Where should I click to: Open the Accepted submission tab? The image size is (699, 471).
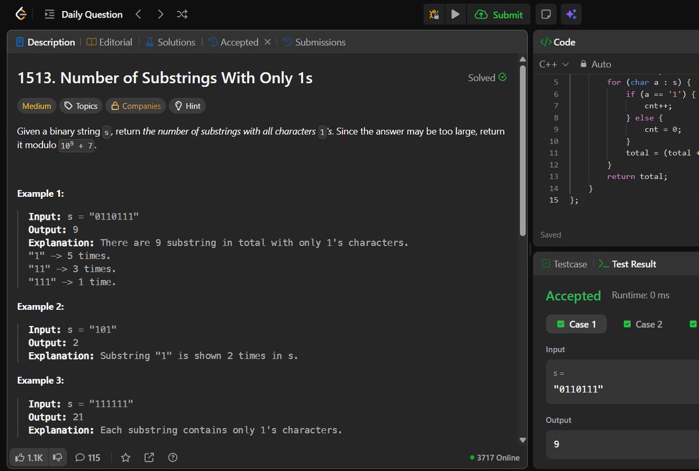(233, 42)
